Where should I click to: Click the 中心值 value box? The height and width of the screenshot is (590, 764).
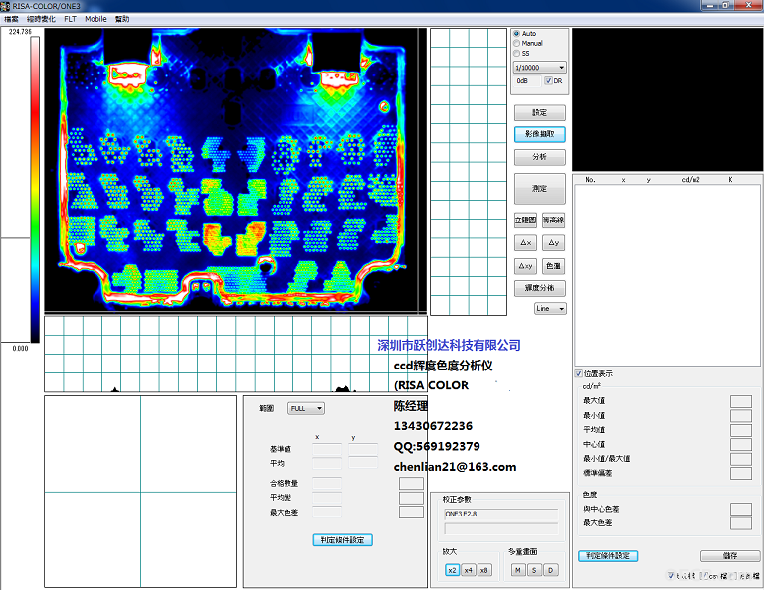point(740,444)
